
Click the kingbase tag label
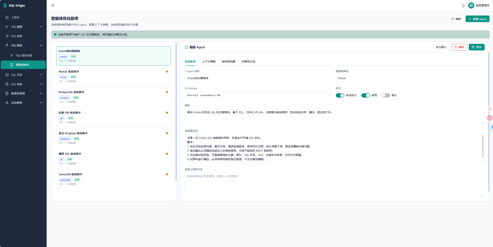[x=65, y=139]
